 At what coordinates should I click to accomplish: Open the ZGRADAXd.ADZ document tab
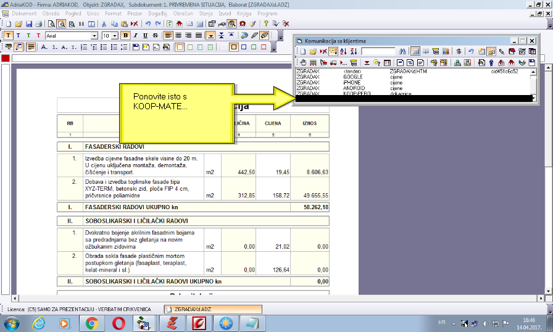pos(213,309)
